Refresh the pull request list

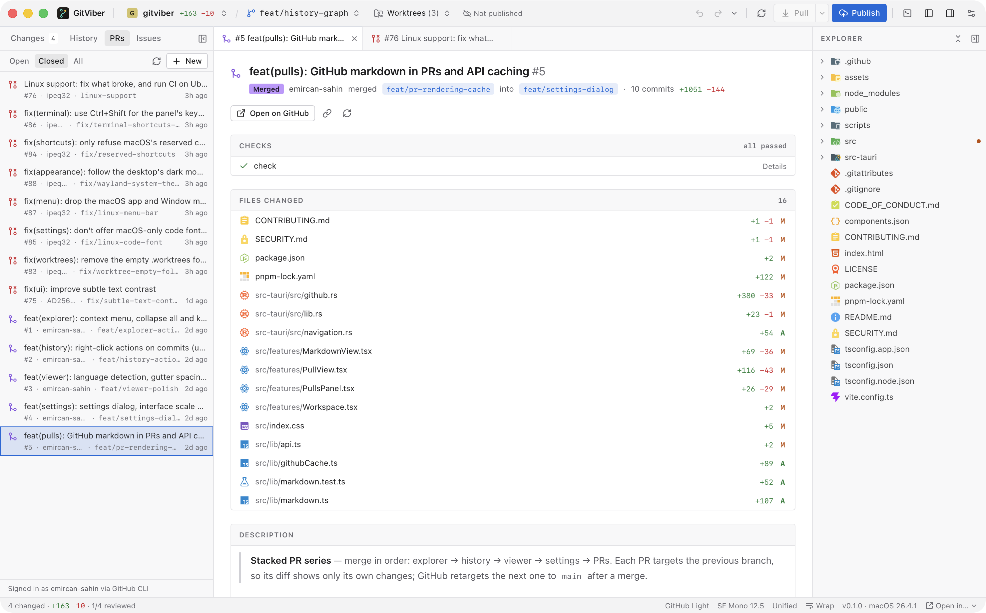tap(157, 61)
